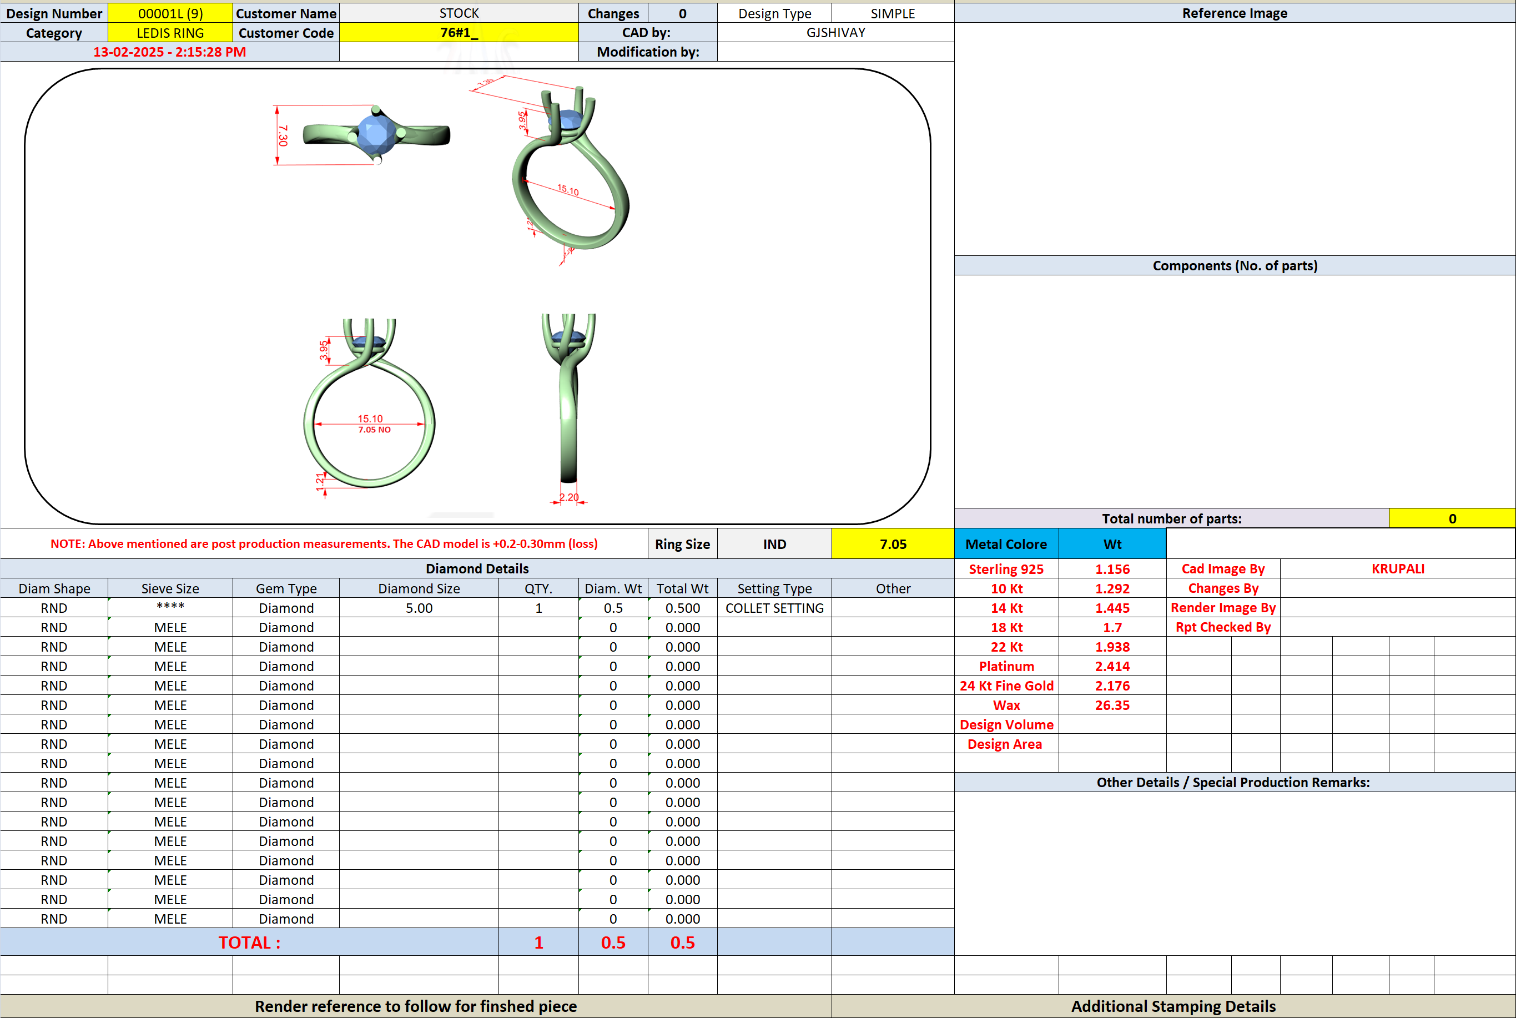Click the IND ring size standard cell

coord(774,544)
